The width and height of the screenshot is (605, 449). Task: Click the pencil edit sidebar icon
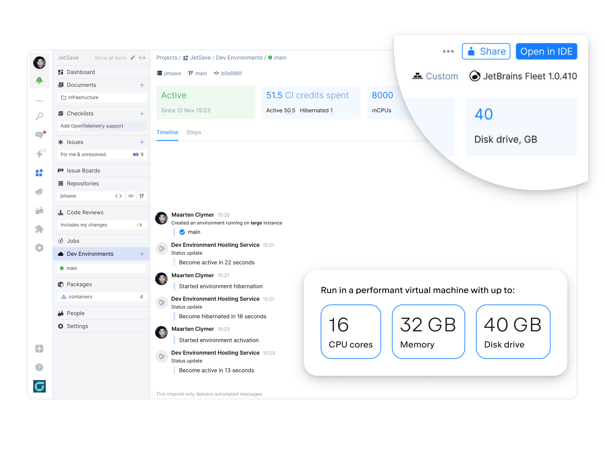click(133, 58)
